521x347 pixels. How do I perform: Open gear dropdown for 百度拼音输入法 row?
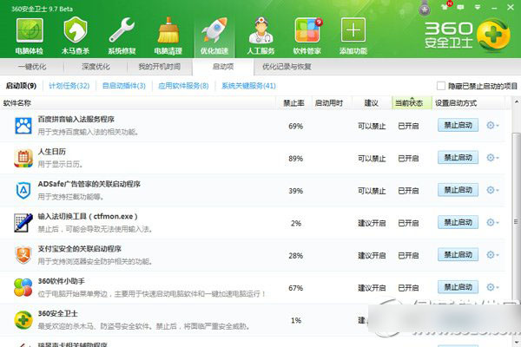[x=492, y=126]
